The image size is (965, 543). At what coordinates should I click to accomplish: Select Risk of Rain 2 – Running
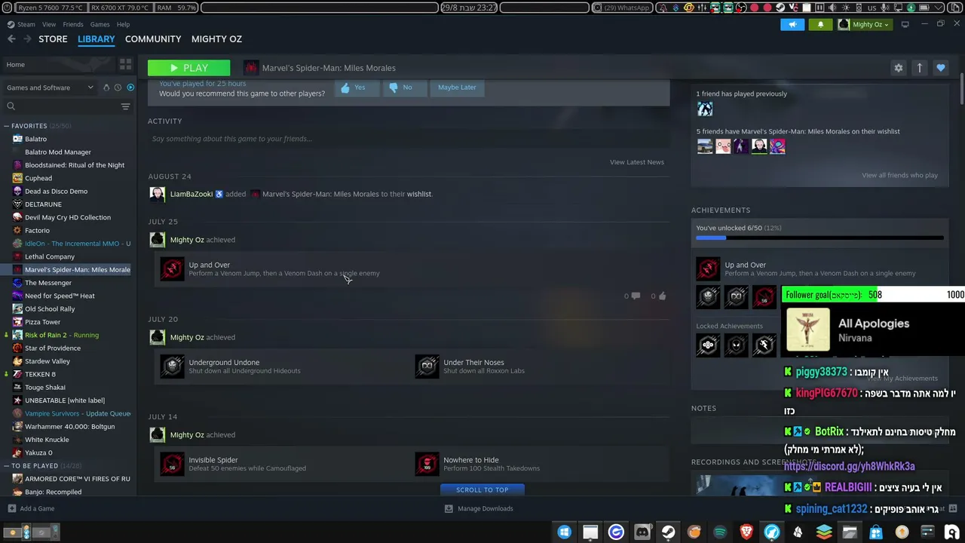tap(62, 335)
